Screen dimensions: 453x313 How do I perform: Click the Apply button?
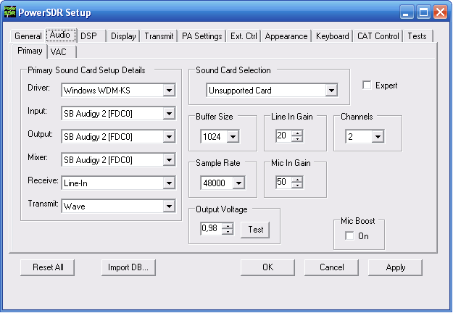point(395,267)
